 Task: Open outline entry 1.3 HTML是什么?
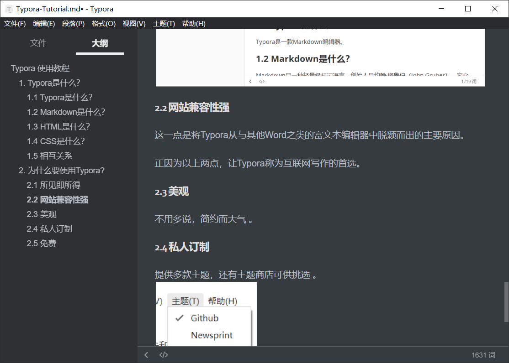[58, 127]
